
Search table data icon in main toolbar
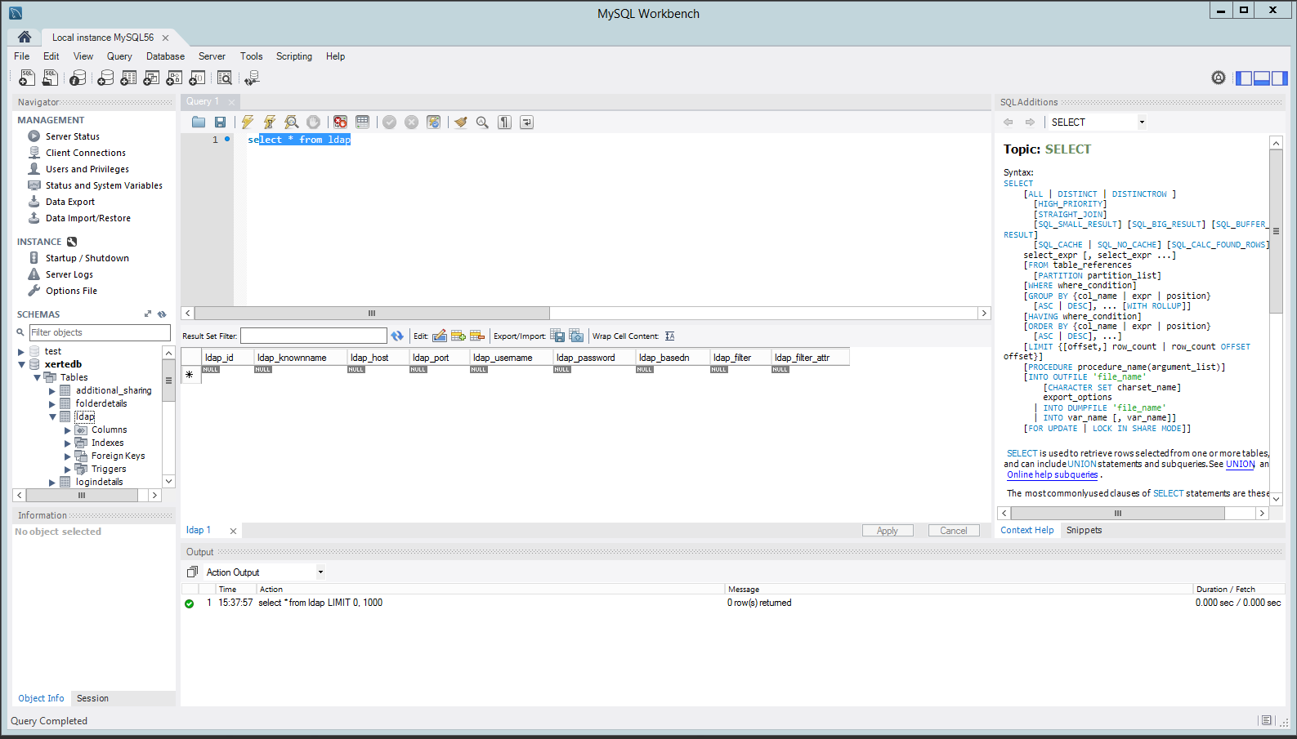pos(225,78)
